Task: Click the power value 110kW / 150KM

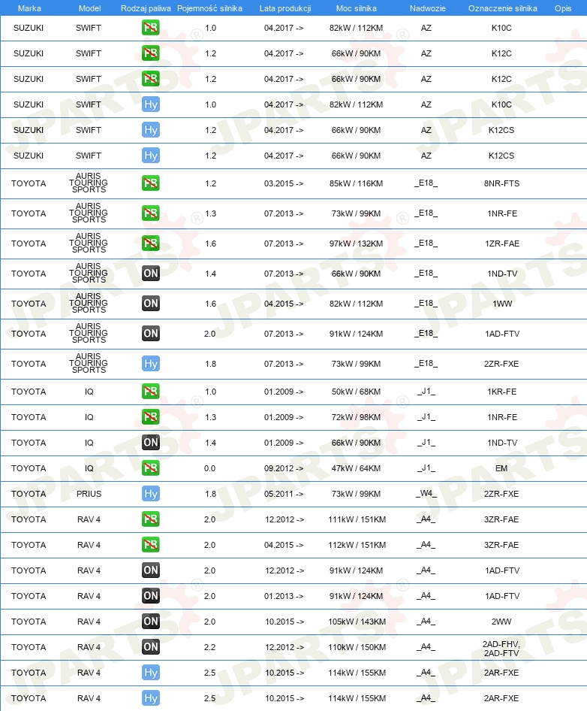Action: click(357, 647)
